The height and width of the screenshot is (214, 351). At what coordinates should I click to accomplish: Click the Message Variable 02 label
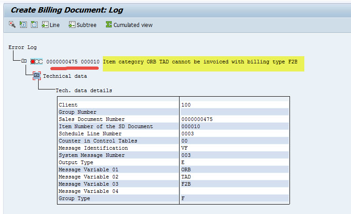pyautogui.click(x=88, y=177)
